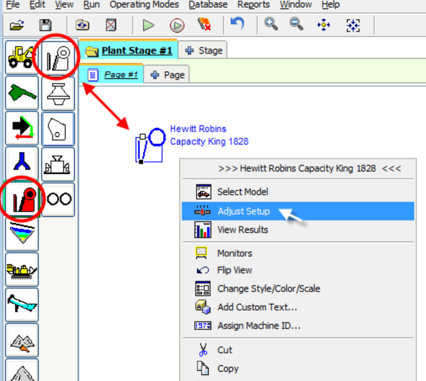426x381 pixels.
Task: Choose Adjust Setup from the context menu
Action: [243, 211]
